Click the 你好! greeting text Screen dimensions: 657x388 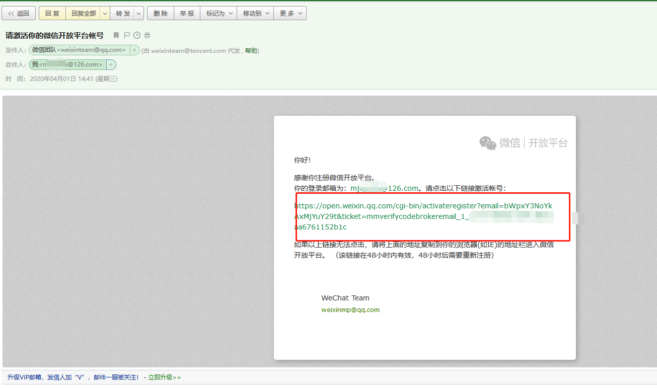coord(303,160)
